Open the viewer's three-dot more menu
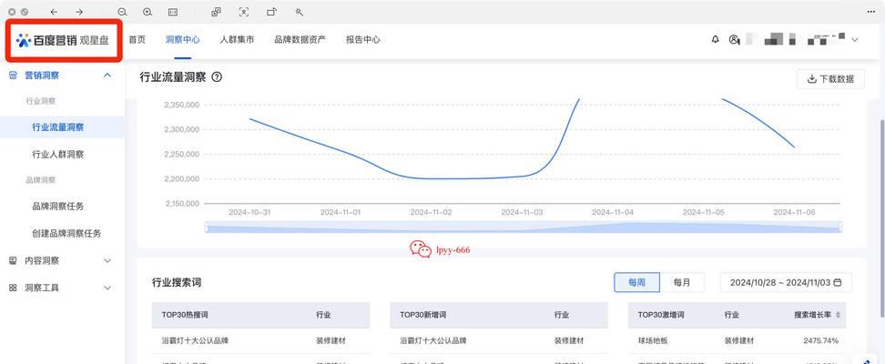 point(871,12)
